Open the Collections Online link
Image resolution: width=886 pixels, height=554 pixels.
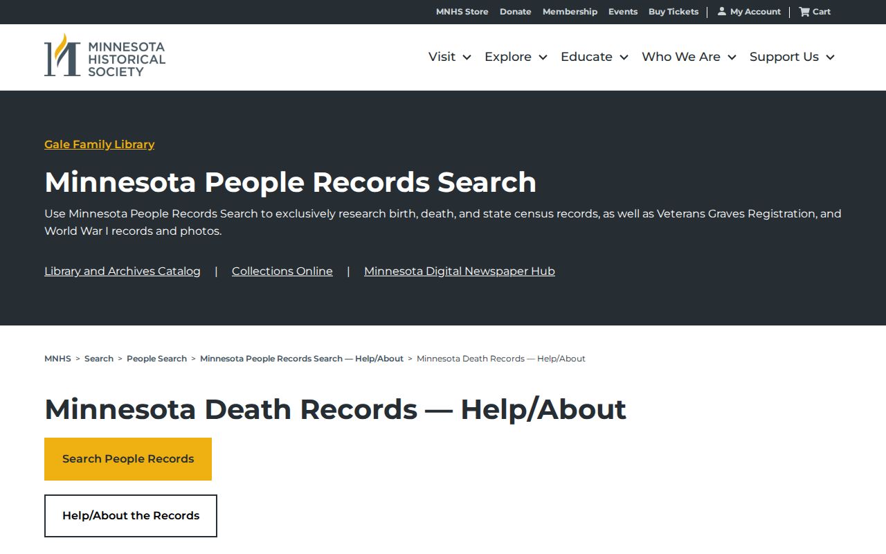282,271
